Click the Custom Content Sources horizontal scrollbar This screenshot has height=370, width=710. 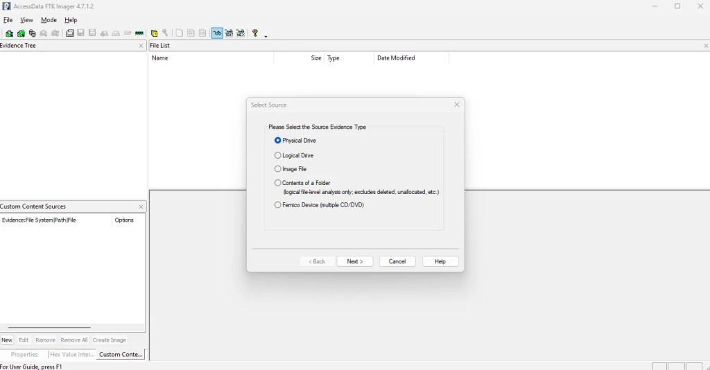coord(49,327)
